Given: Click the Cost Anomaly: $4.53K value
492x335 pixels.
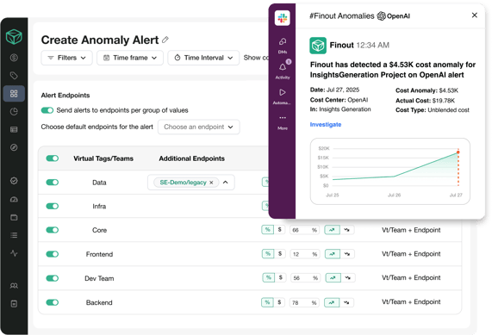Looking at the screenshot, I should tap(427, 90).
